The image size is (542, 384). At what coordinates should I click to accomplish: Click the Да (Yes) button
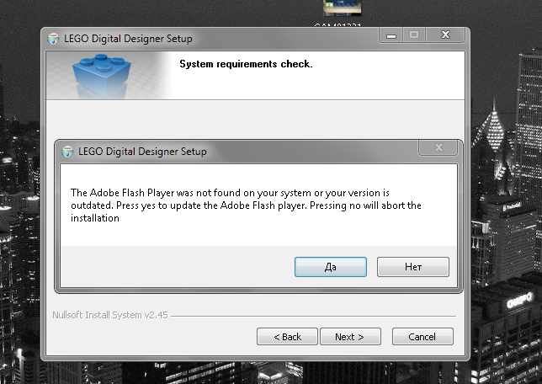click(331, 267)
